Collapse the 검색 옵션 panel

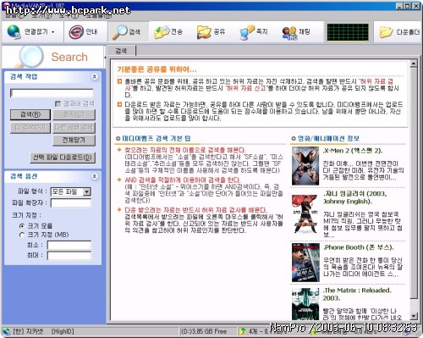pos(95,176)
